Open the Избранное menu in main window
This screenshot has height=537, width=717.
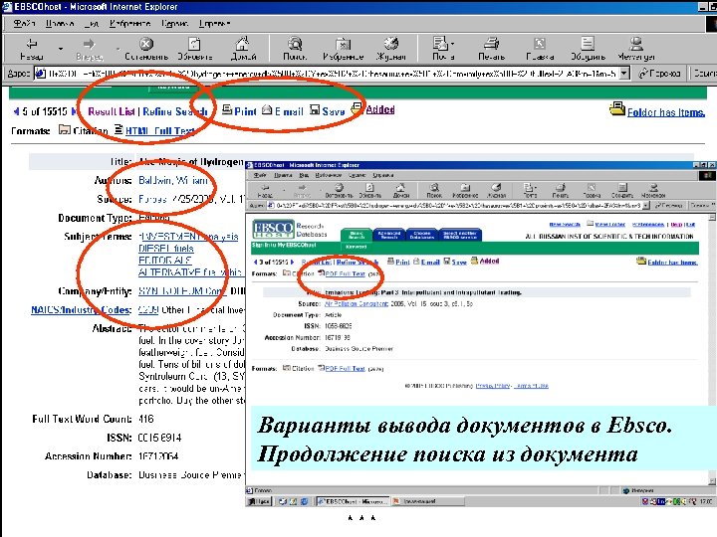129,23
